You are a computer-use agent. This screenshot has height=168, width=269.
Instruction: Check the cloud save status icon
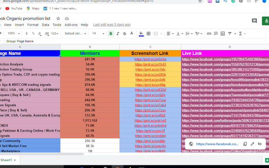(x=67, y=19)
